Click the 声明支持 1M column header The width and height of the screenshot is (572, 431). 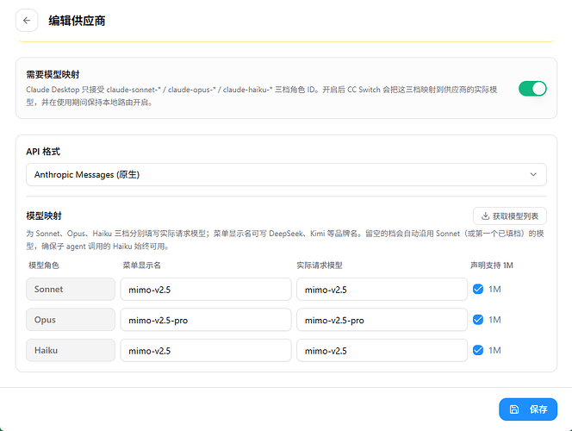492,265
